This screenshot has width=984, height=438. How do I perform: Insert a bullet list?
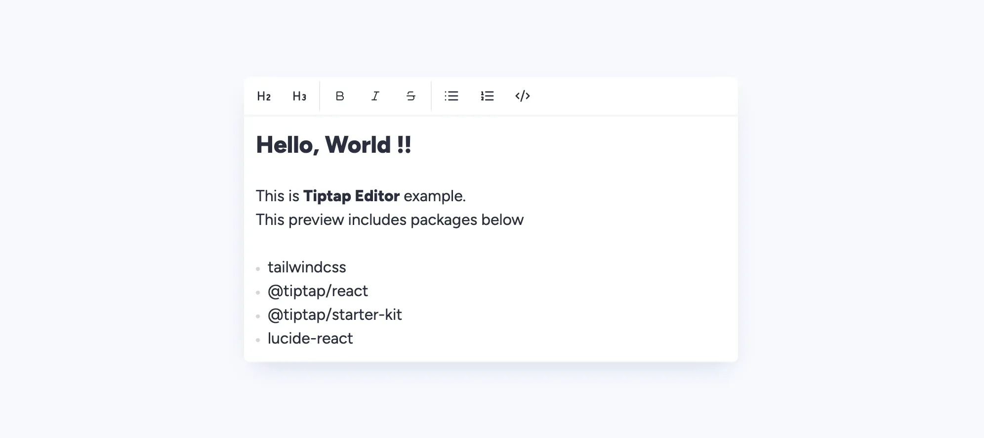[x=451, y=96]
